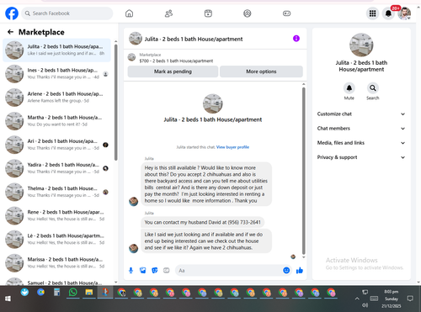Choose a sticker using the sticker icon
Image resolution: width=421 pixels, height=312 pixels.
pos(155,271)
